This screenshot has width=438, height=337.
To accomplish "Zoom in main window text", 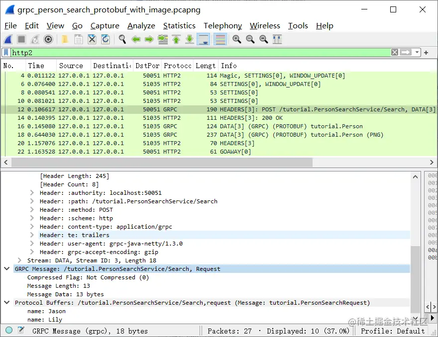I will (x=236, y=39).
